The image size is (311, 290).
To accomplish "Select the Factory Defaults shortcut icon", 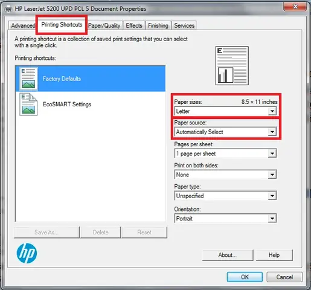I will 28,79.
